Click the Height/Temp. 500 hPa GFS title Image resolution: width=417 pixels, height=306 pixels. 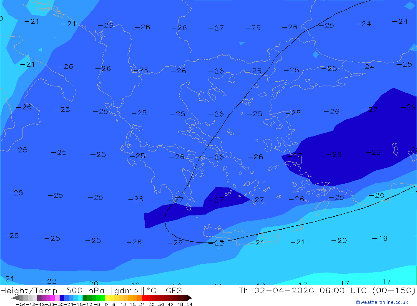(x=91, y=290)
